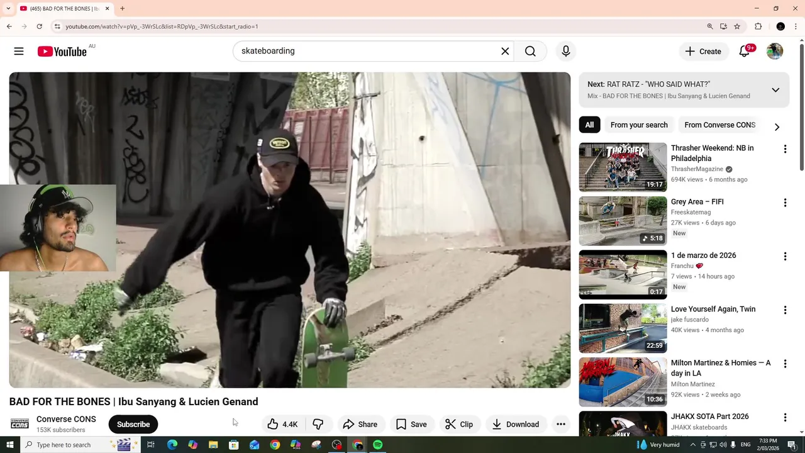Click JHAKX SOTA Part 2026 title

(x=709, y=417)
